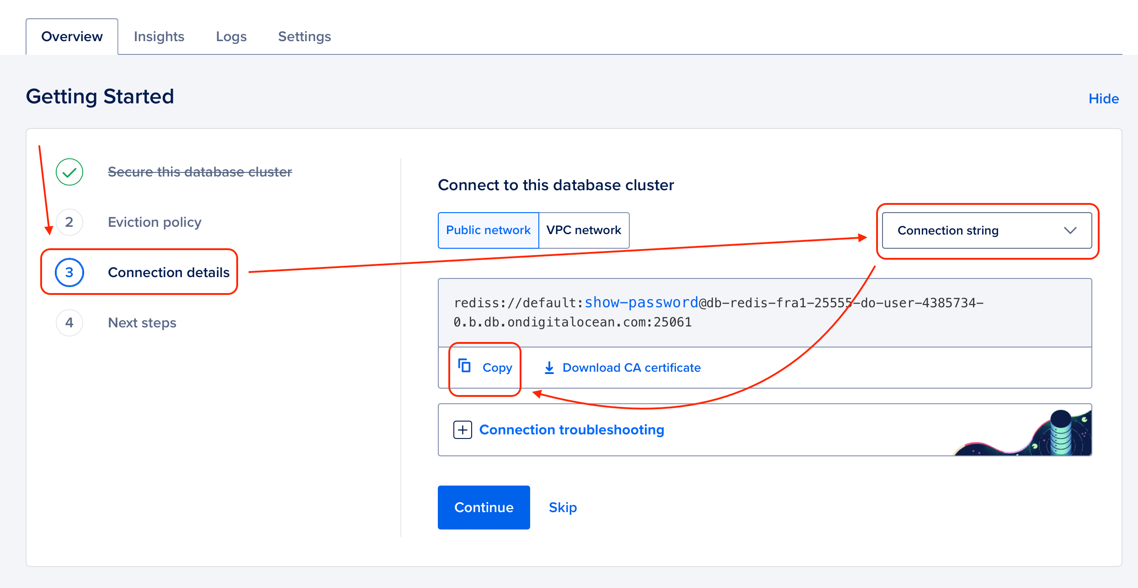Switch to VPC network
Screen dimensions: 1138x588
584,230
